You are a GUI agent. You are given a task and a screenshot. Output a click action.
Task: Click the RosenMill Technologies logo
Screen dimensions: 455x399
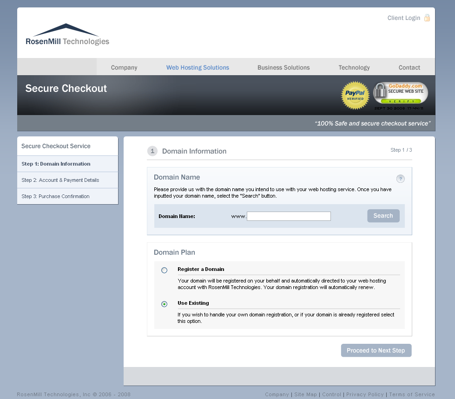[67, 35]
